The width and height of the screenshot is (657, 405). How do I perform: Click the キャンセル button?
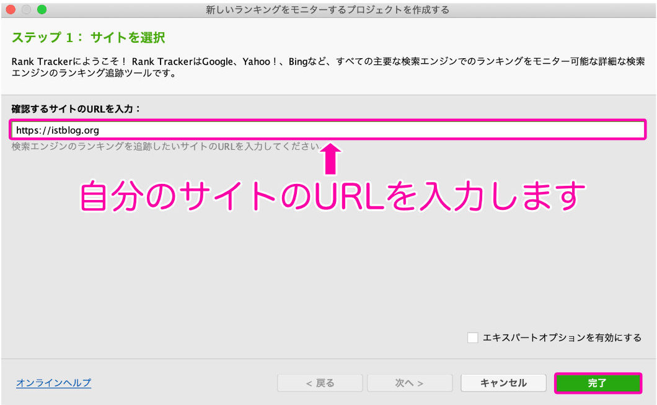[504, 383]
